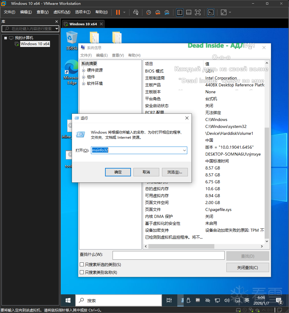Viewport: 289px width, 313px height.
Task: Select 系统摘要 in system info tree
Action: point(89,64)
